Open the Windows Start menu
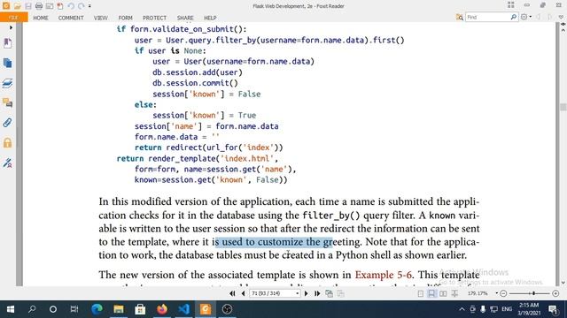The image size is (567, 318). point(11,309)
